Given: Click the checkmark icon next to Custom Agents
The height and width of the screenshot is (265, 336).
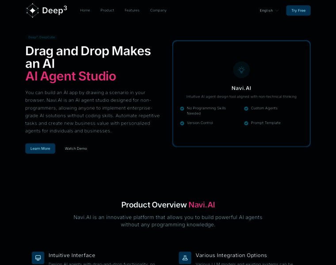Looking at the screenshot, I should click(x=246, y=109).
